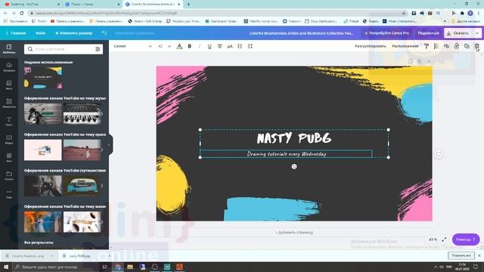Click the Help (Помощь) button
The height and width of the screenshot is (272, 484).
coord(466,240)
